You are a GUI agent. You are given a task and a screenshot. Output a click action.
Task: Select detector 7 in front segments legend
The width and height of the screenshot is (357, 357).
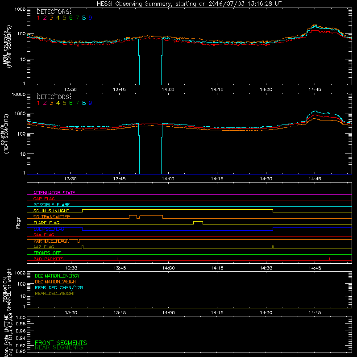point(77,18)
